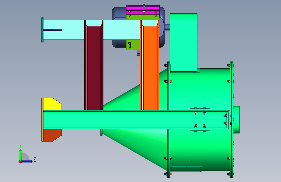Select the blue-grey motor body

[x=119, y=13]
